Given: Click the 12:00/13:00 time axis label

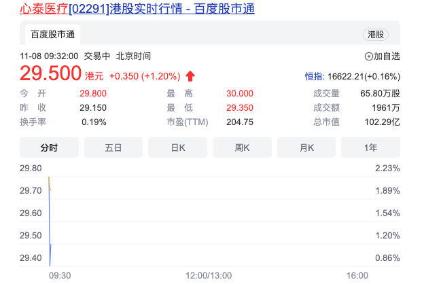Looking at the screenshot, I should pyautogui.click(x=209, y=275).
